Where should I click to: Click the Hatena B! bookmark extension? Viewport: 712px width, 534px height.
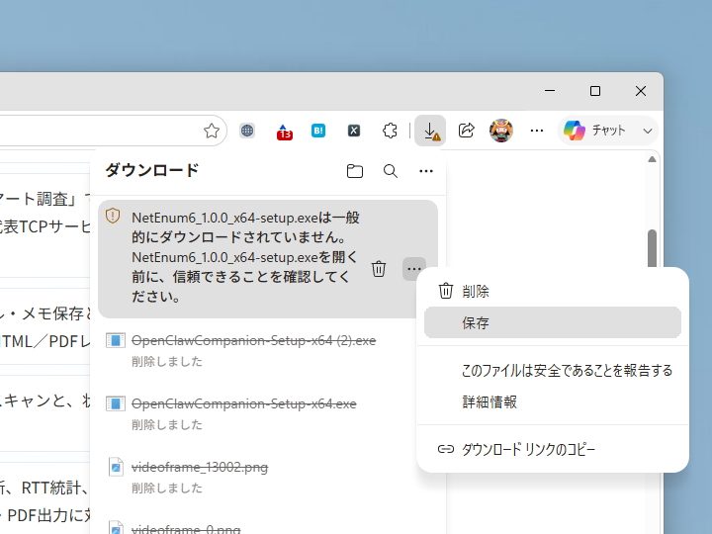318,131
